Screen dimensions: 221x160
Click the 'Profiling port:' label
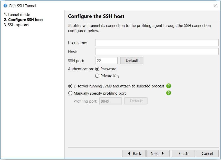point(85,101)
